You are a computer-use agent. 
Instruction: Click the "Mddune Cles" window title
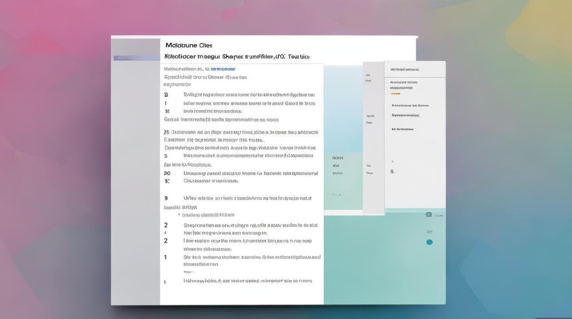pyautogui.click(x=188, y=45)
